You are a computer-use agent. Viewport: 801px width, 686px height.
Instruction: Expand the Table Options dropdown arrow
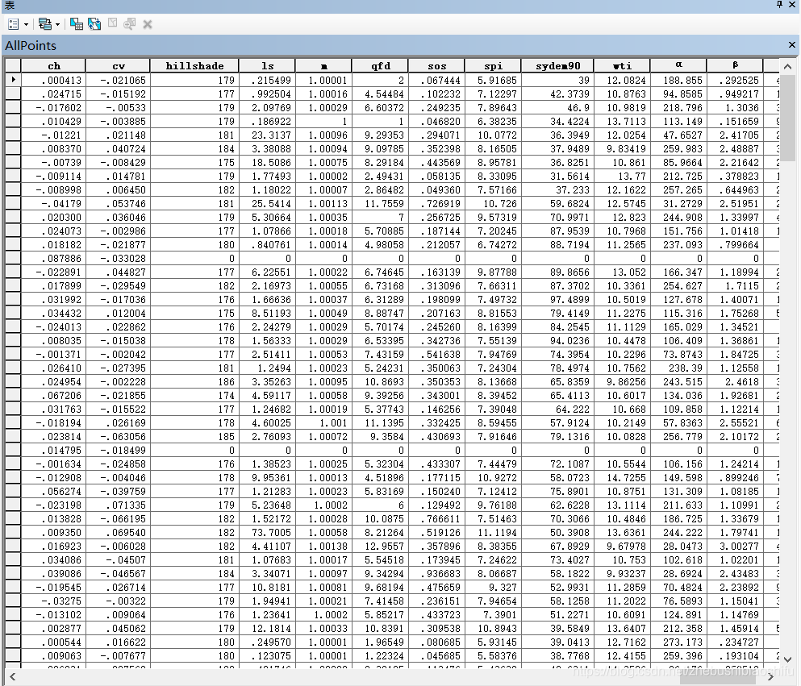[26, 24]
